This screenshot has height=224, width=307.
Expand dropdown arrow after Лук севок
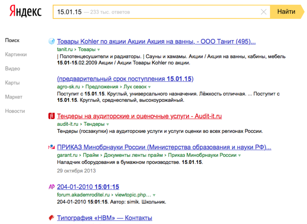click(150, 87)
